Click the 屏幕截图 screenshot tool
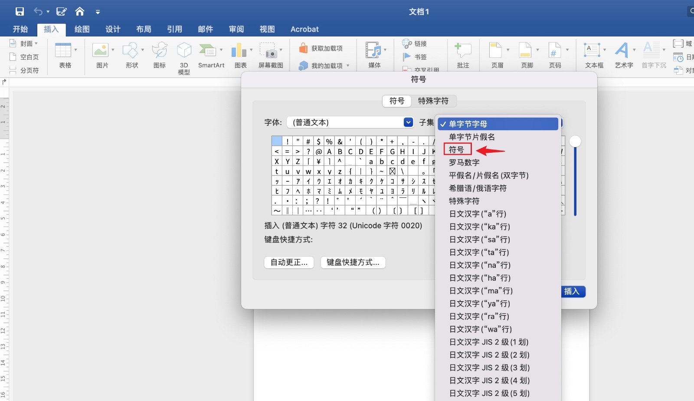 [271, 55]
